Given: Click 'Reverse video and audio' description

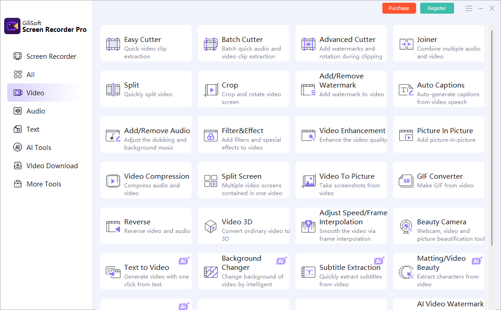Looking at the screenshot, I should coord(157,231).
